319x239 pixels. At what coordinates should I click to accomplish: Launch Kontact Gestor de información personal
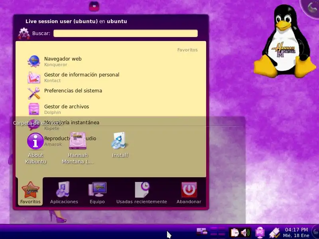[x=111, y=77]
